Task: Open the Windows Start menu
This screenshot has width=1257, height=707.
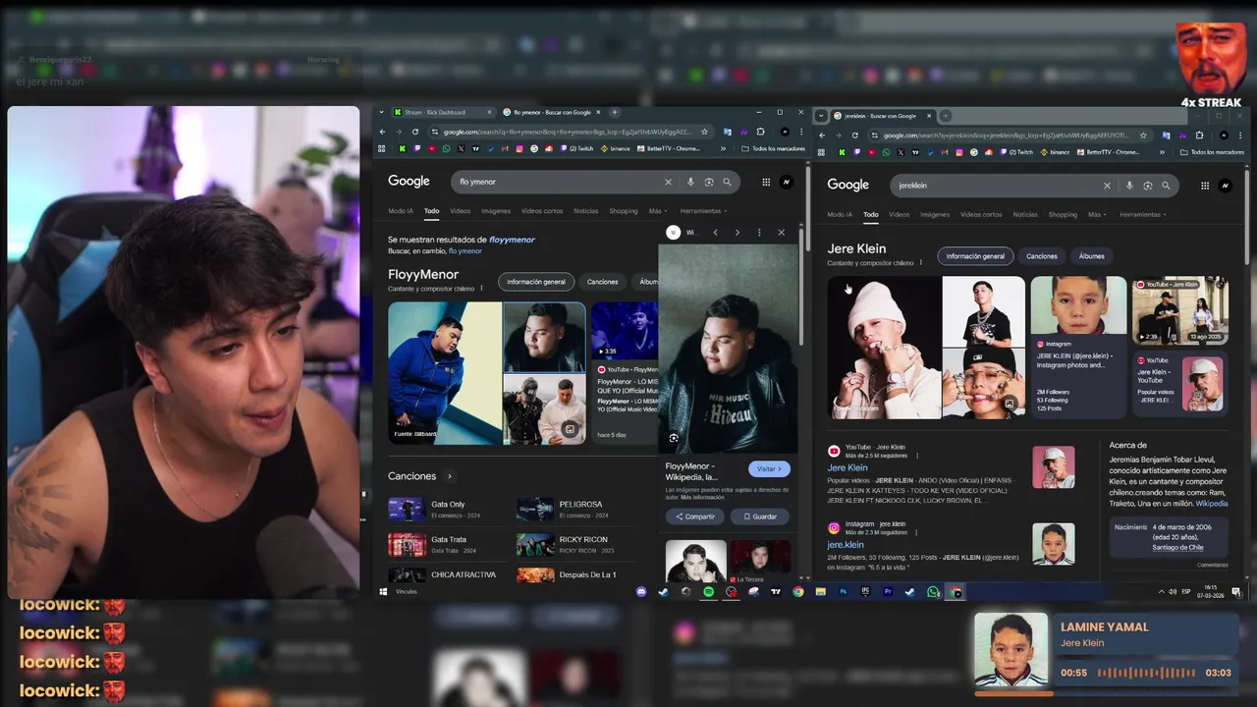Action: point(384,592)
